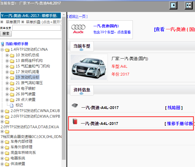
Task: Click the 菜单搜索 text input field
Action: click(x=37, y=28)
